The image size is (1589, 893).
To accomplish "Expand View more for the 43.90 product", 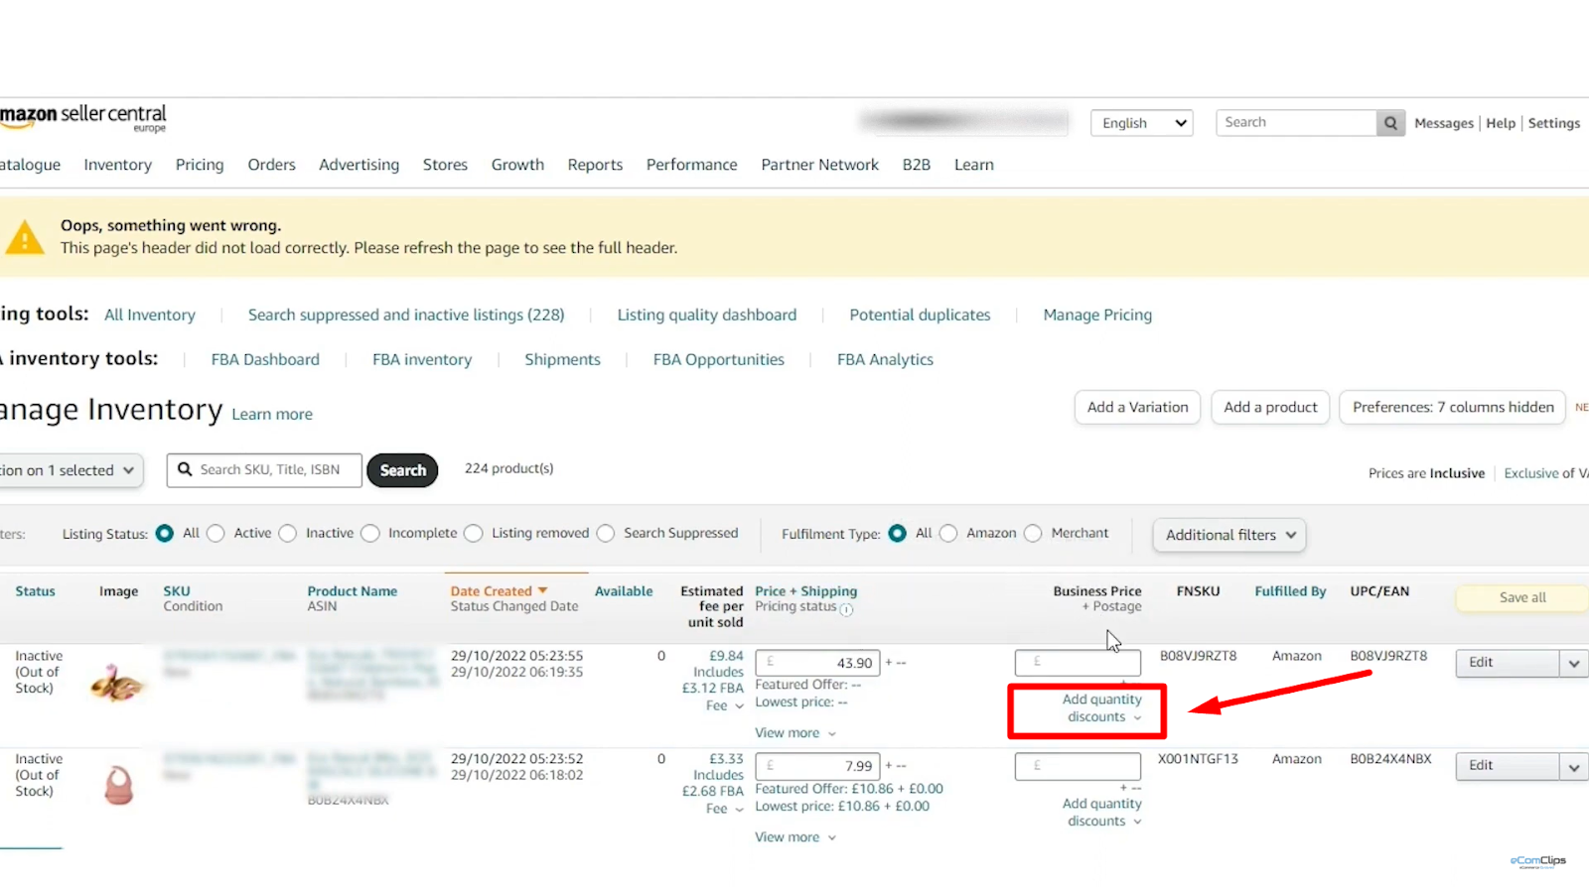I will (x=795, y=733).
